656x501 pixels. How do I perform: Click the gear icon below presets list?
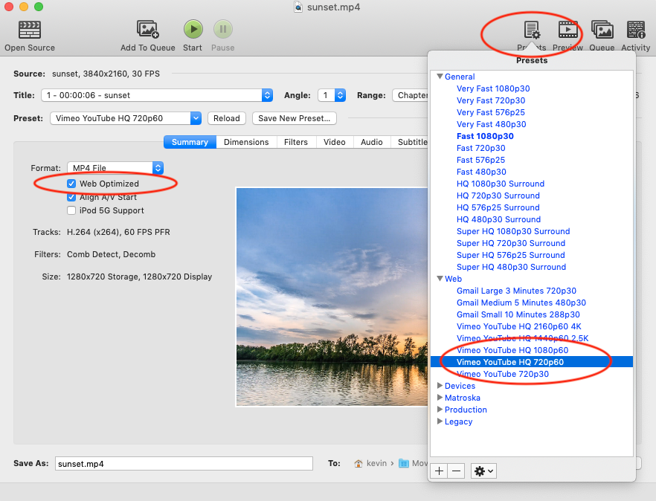483,471
